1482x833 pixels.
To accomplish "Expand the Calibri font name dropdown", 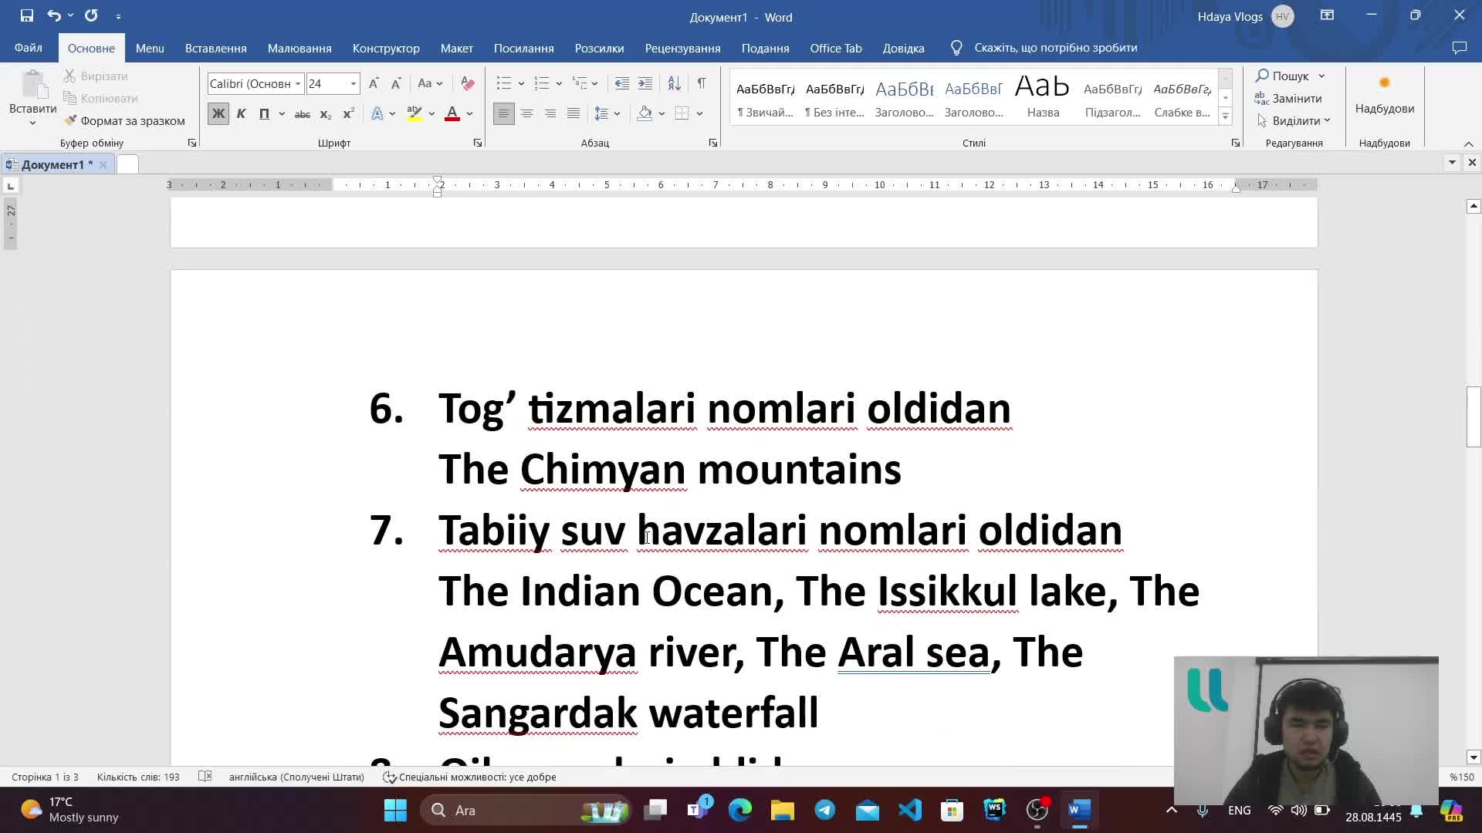I will click(x=298, y=83).
